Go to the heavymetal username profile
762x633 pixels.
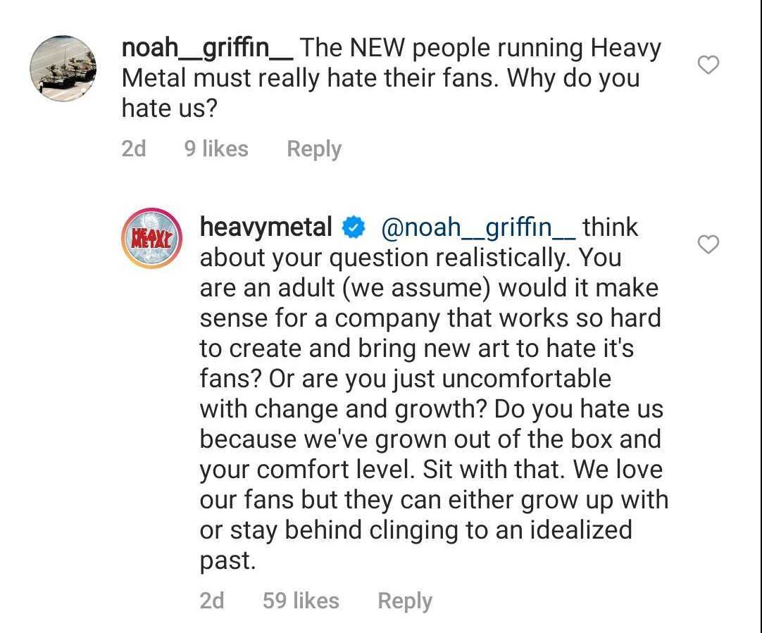click(x=266, y=227)
